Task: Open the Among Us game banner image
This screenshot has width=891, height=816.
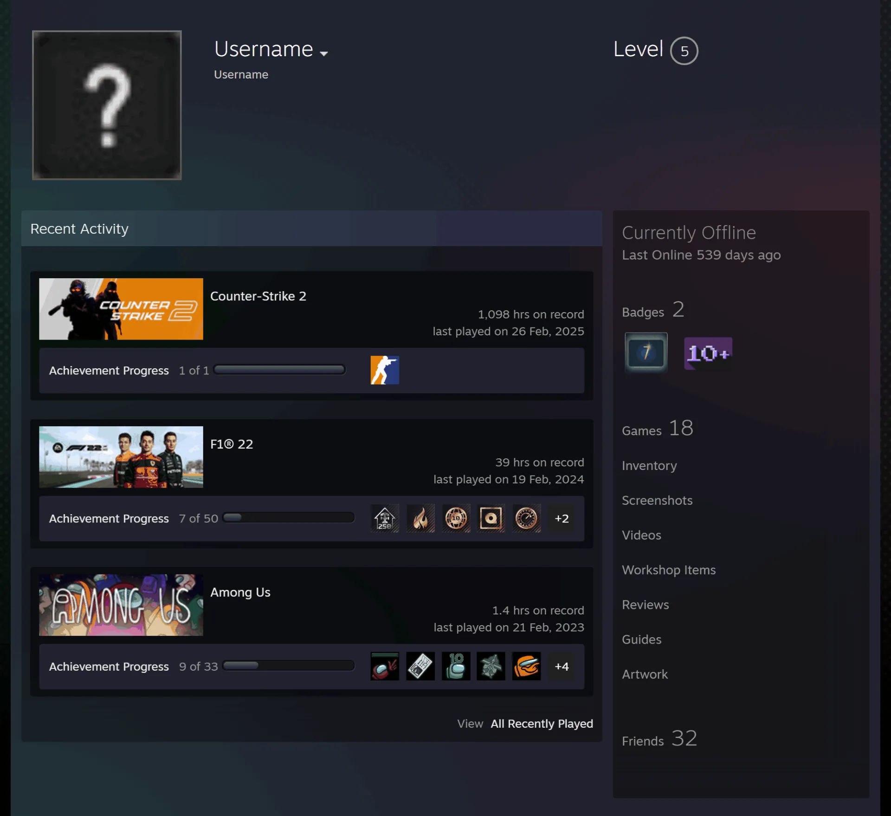Action: point(121,605)
